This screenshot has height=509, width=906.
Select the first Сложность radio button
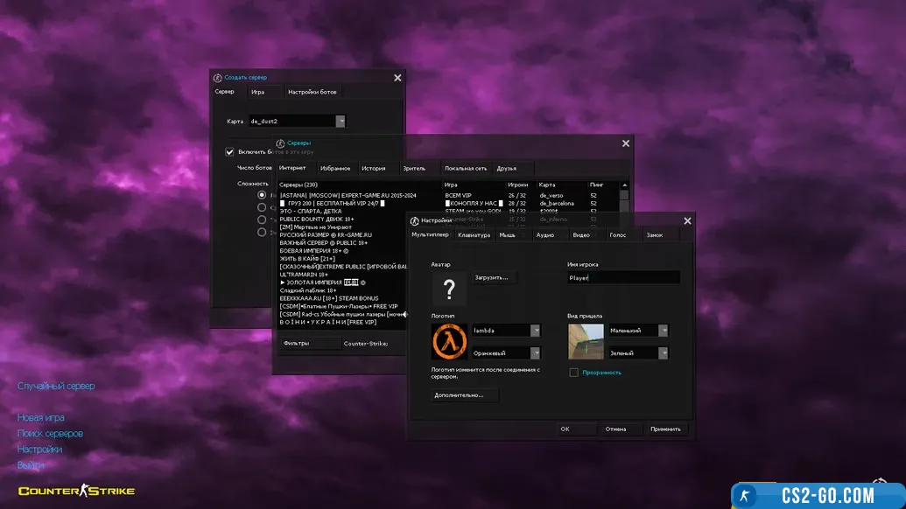[x=262, y=196]
